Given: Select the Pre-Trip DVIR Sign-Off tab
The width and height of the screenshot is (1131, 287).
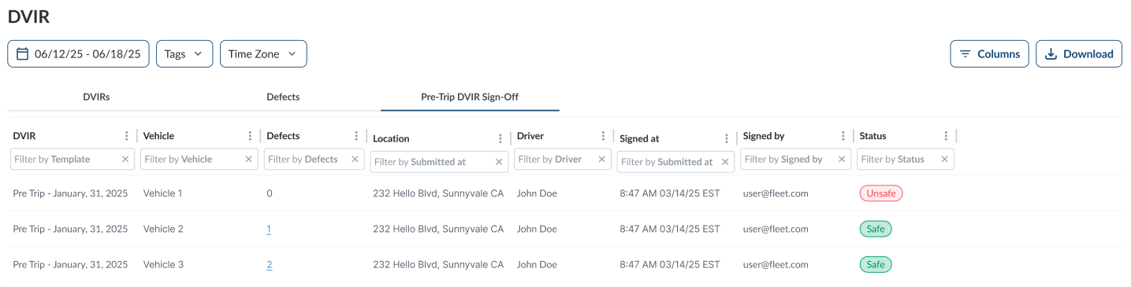Looking at the screenshot, I should coord(470,98).
